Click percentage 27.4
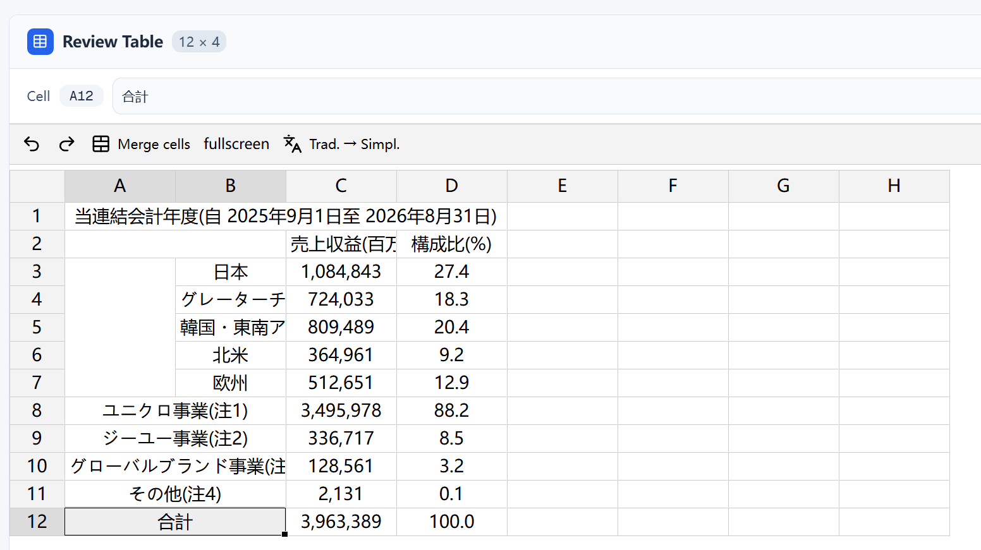981x550 pixels. click(452, 272)
